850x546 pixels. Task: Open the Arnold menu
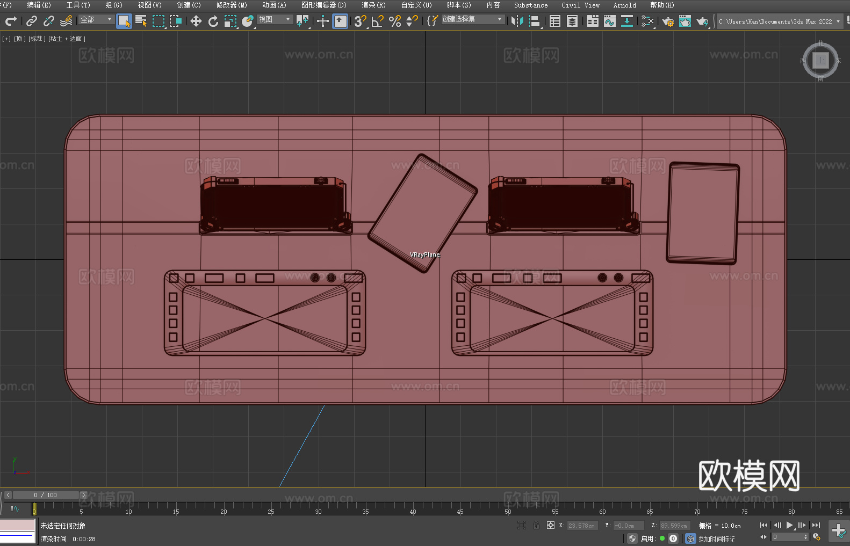point(625,5)
